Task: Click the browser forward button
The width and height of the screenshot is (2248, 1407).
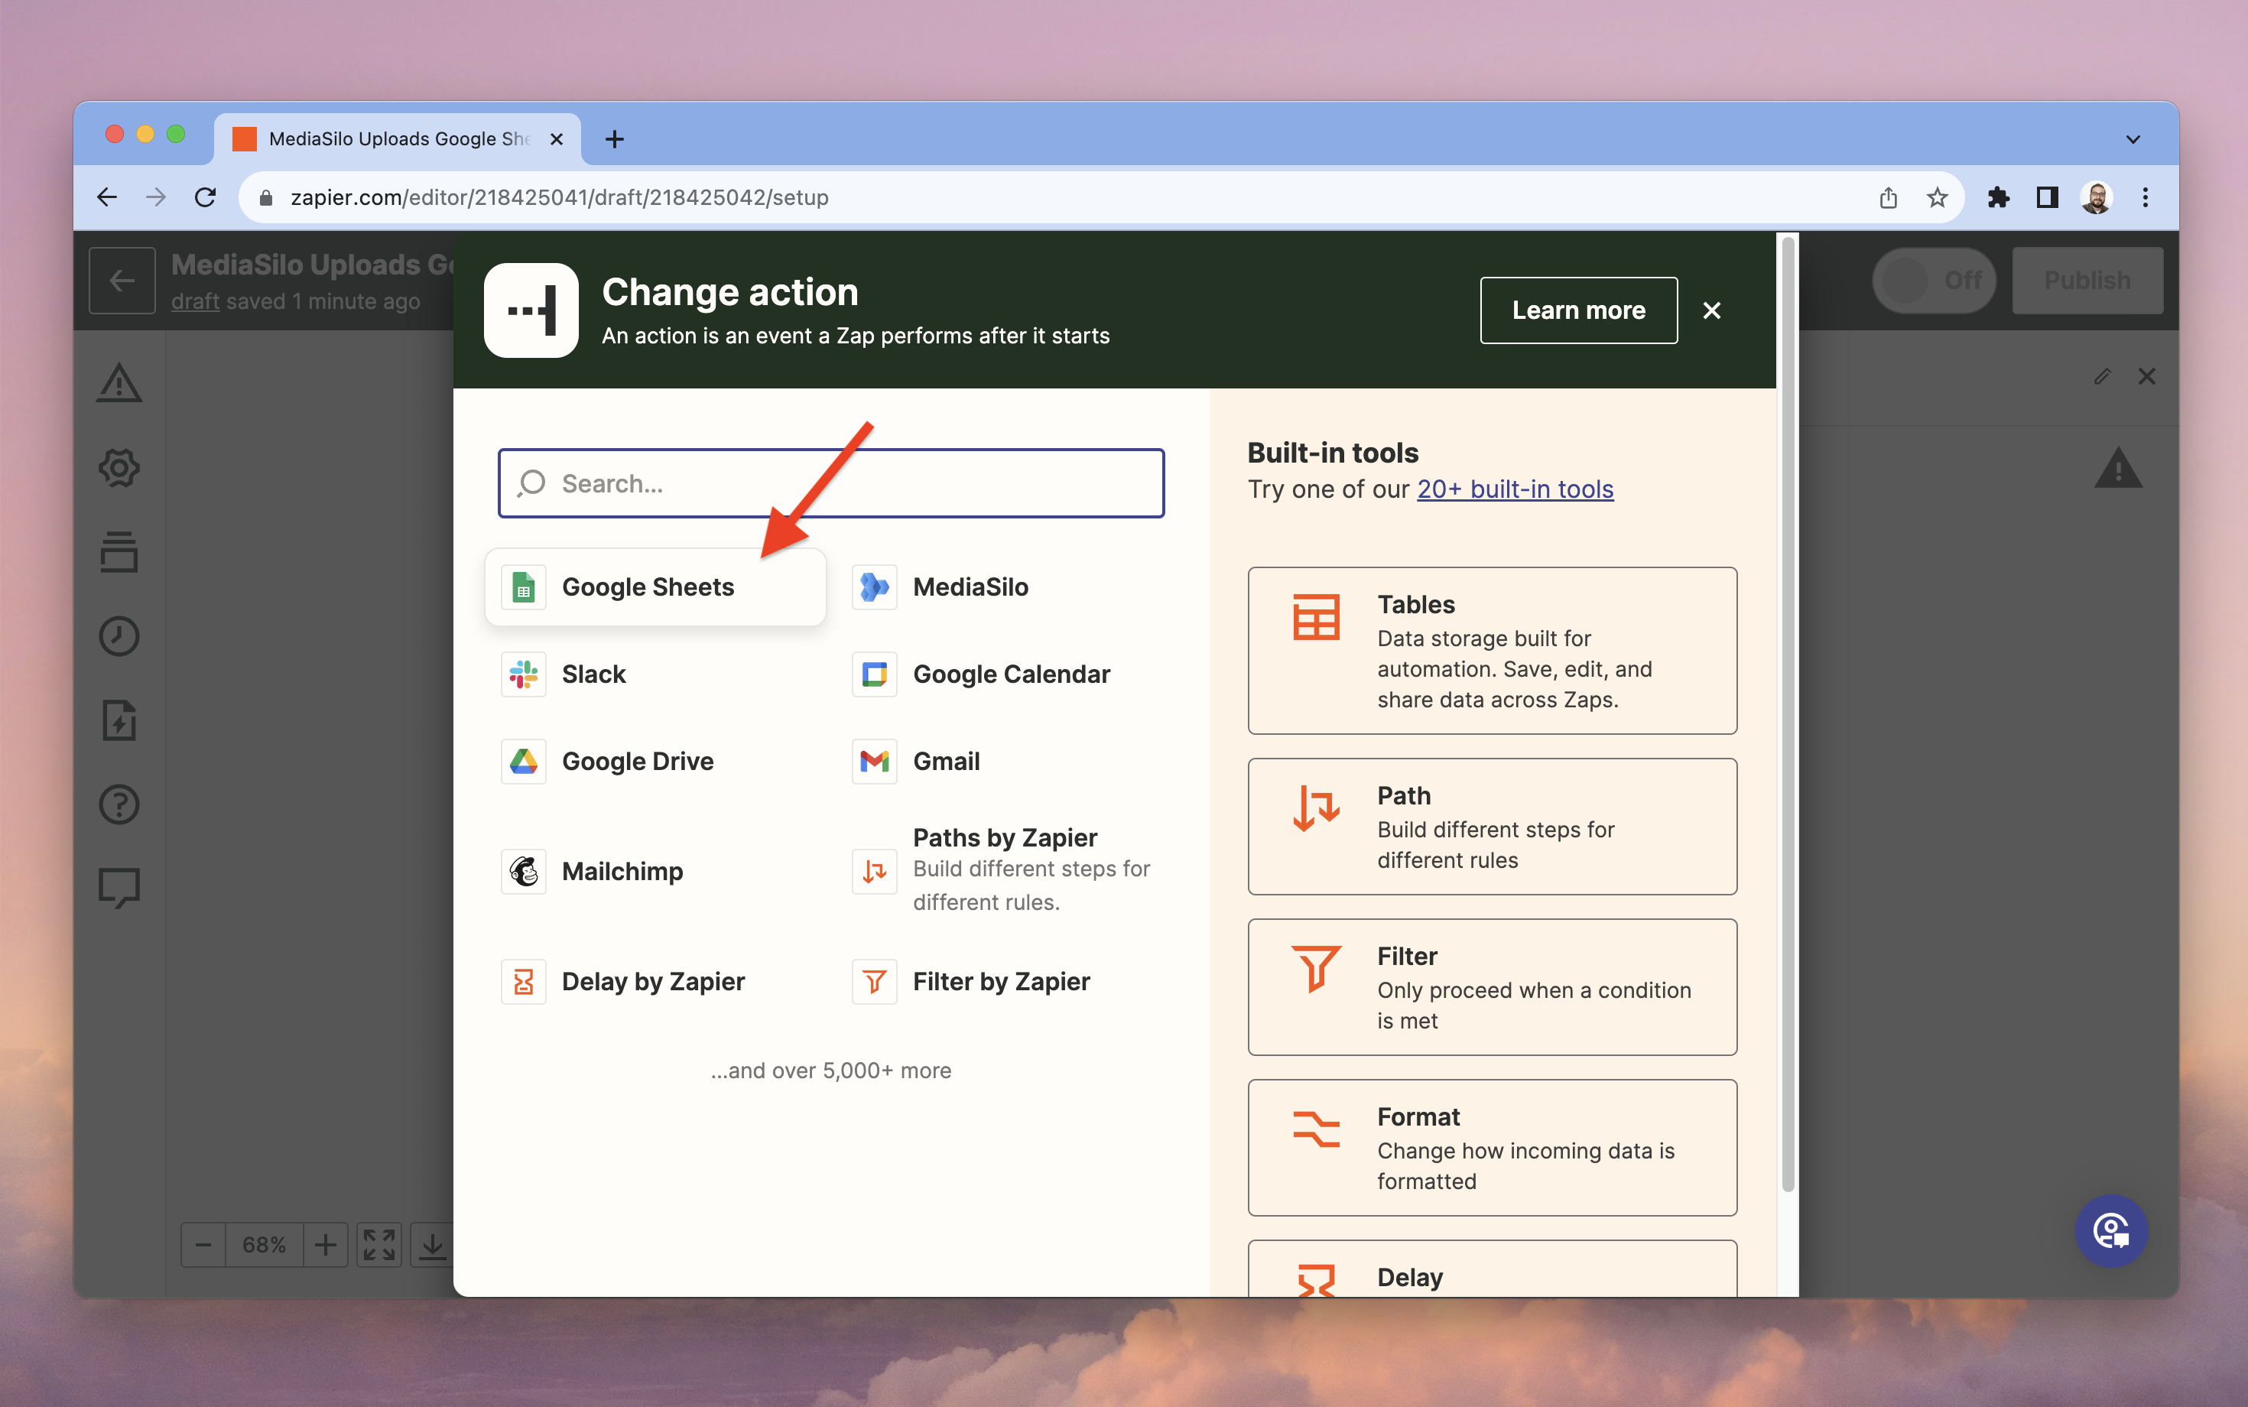Action: click(156, 197)
